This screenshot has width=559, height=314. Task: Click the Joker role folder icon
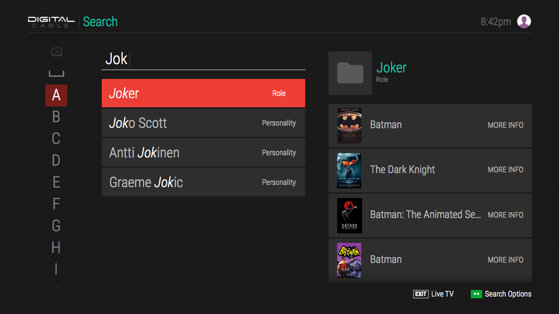coord(350,73)
